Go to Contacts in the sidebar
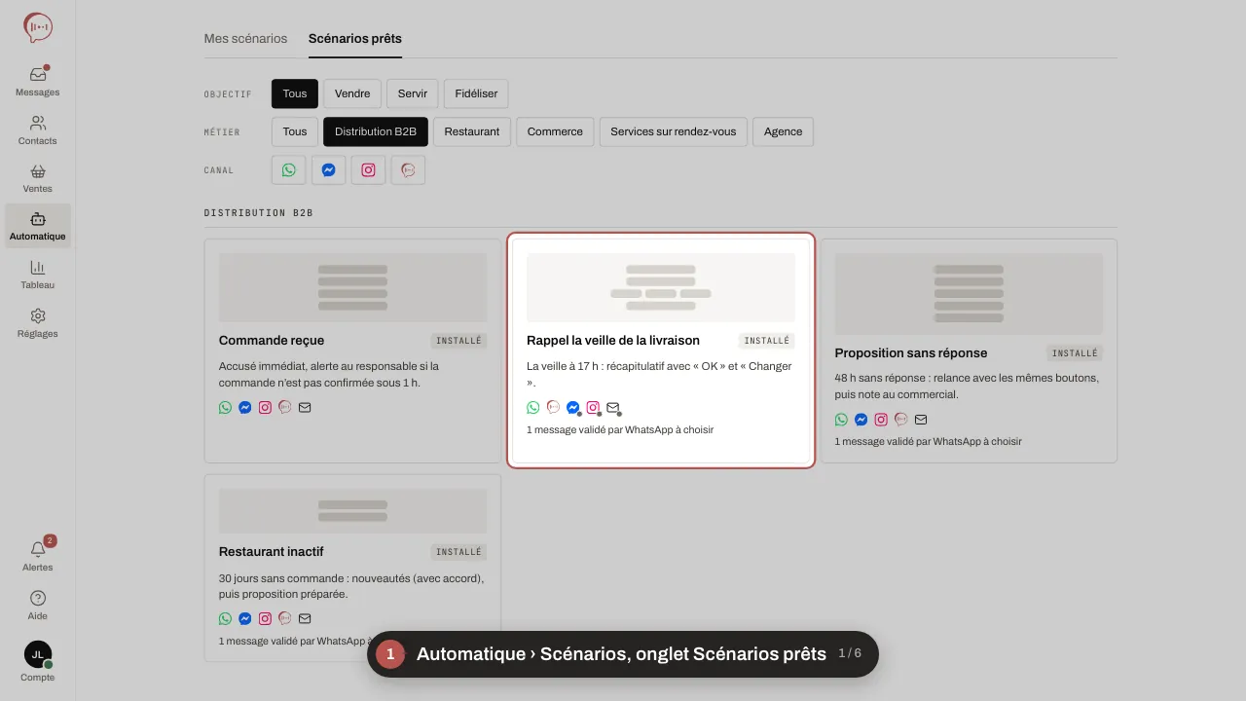This screenshot has height=701, width=1246. pos(38,129)
